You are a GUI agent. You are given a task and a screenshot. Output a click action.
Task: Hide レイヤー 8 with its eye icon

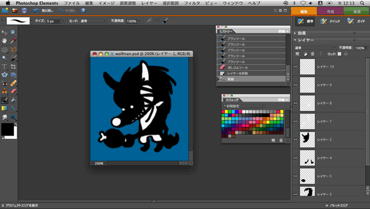pyautogui.click(x=295, y=103)
